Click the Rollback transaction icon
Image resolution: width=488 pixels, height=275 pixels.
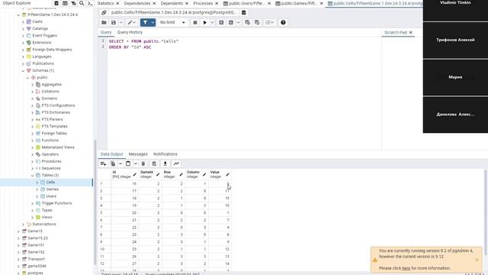coord(257,22)
